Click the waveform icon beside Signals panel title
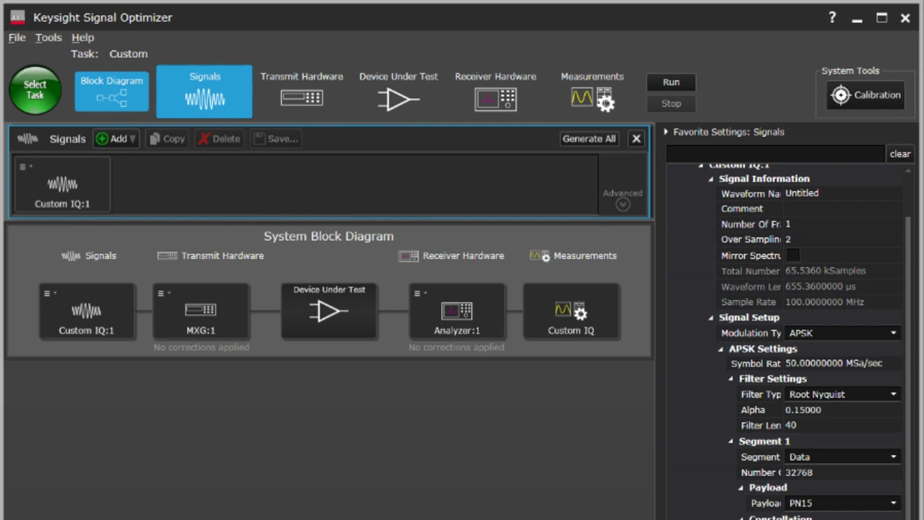 click(27, 139)
